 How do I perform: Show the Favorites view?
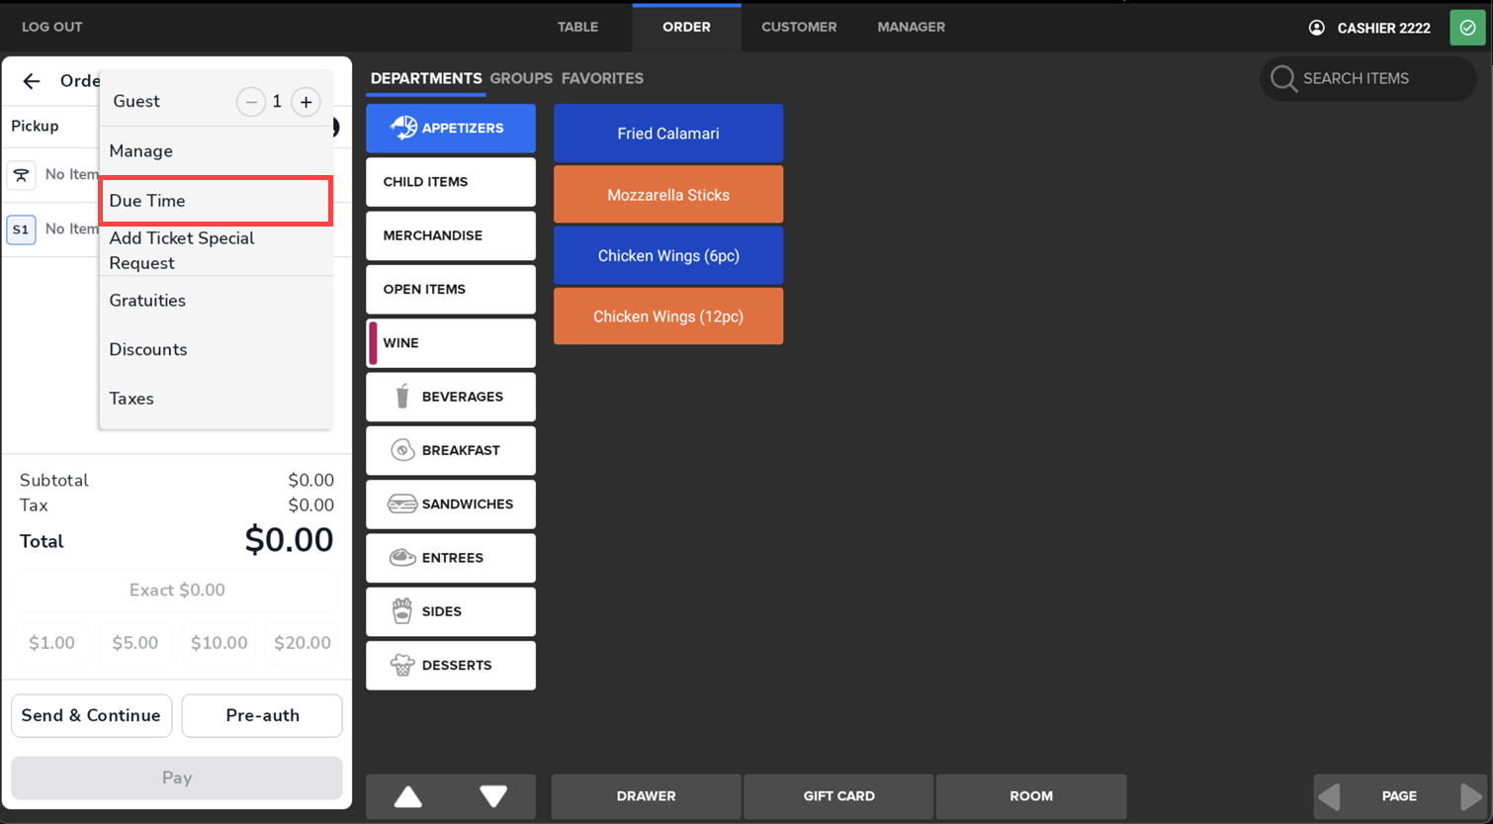point(602,79)
